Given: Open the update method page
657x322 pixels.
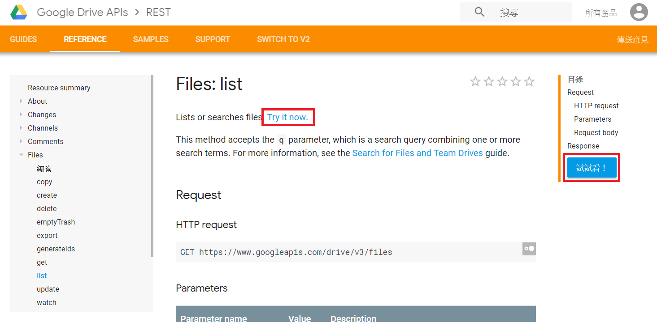Looking at the screenshot, I should click(x=48, y=289).
